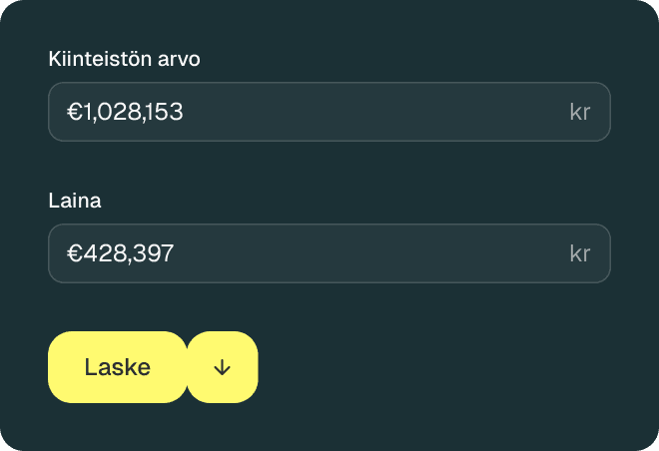Click the euro sign in loan amount
Screen dimensions: 659x451
[73, 253]
